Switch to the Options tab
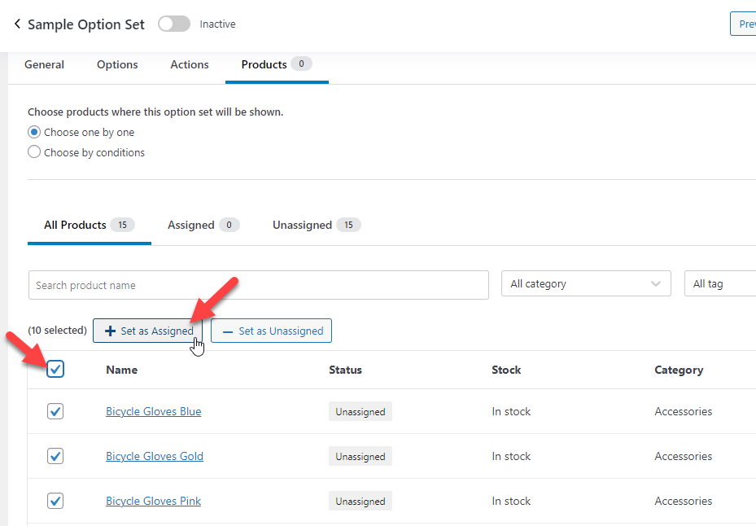The image size is (756, 526). (x=117, y=64)
